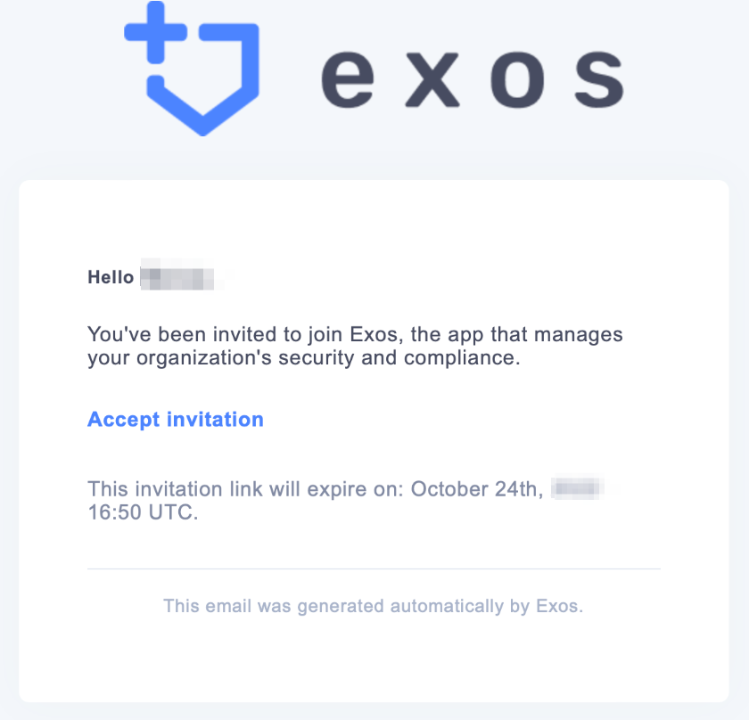The height and width of the screenshot is (720, 749).
Task: Click the word Exos in the invitation sentence
Action: point(374,334)
